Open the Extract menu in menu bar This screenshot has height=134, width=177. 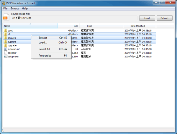14,9
